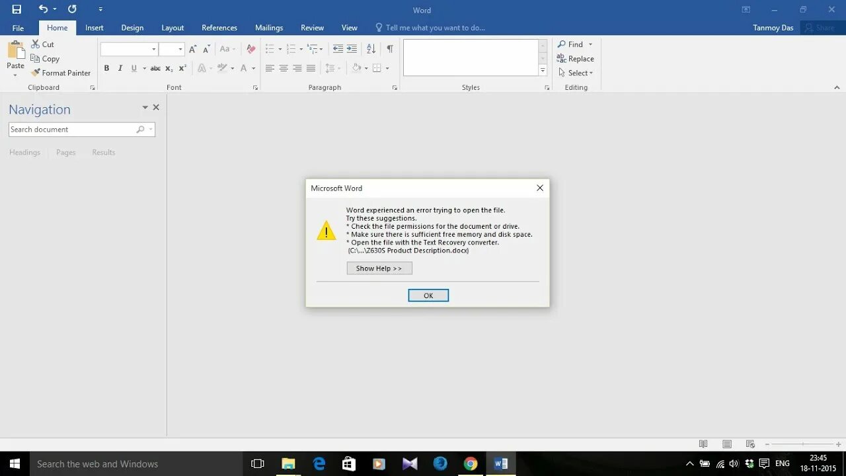Viewport: 846px width, 476px height.
Task: Switch to the References ribbon tab
Action: tap(219, 28)
